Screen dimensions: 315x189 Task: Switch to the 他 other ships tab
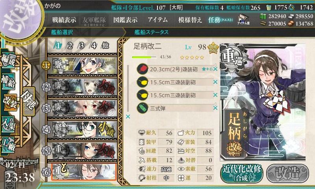[x=105, y=46]
